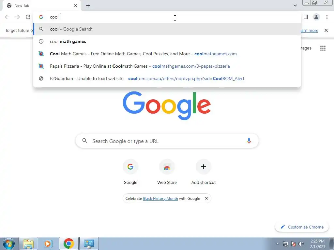Click the Google G icon in omnibox
334x250 pixels.
(41, 17)
